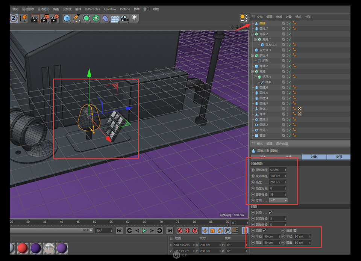Open the 方向 direction dropdown showing +Y

[x=278, y=201]
